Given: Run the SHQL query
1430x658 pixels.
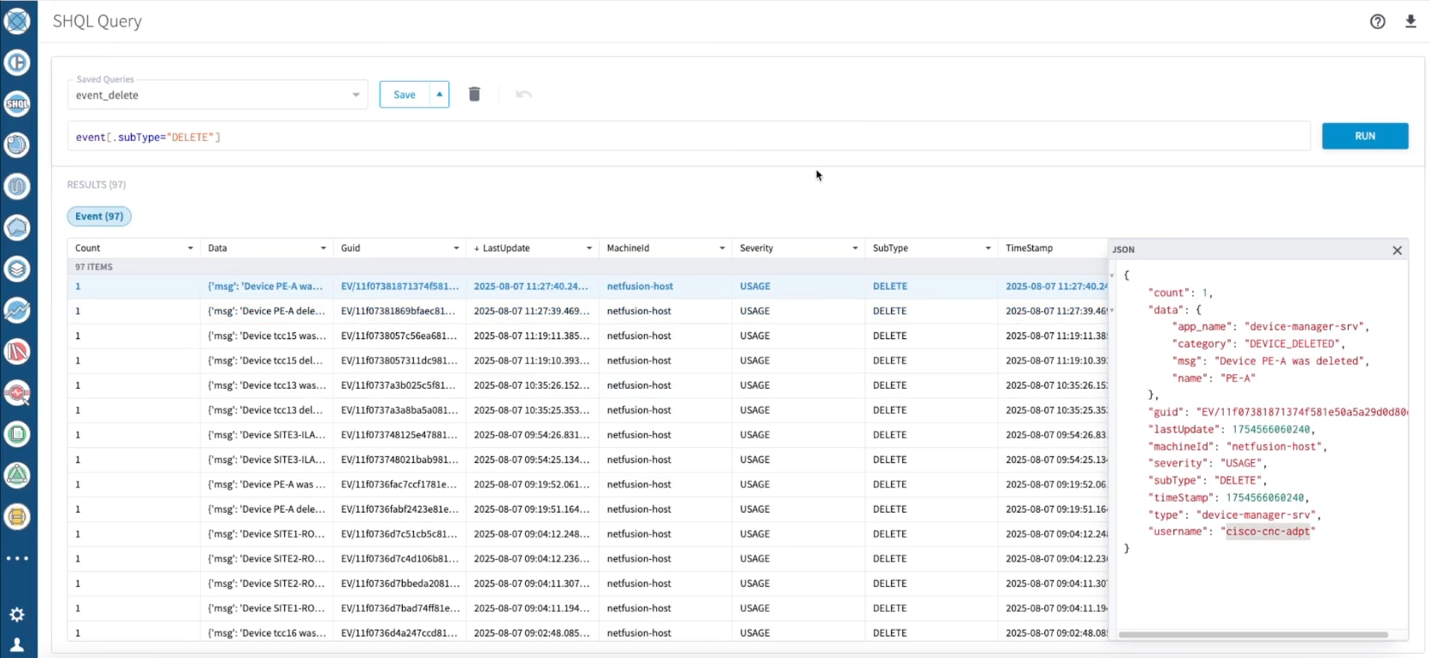Looking at the screenshot, I should [x=1365, y=136].
